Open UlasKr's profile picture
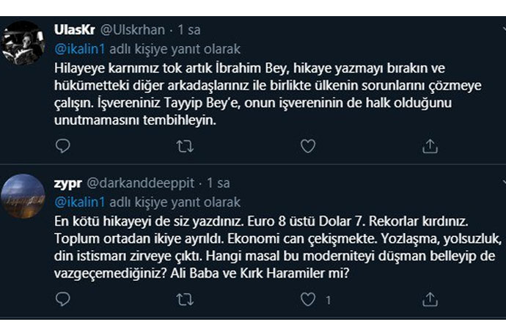506x330 pixels. tap(23, 43)
